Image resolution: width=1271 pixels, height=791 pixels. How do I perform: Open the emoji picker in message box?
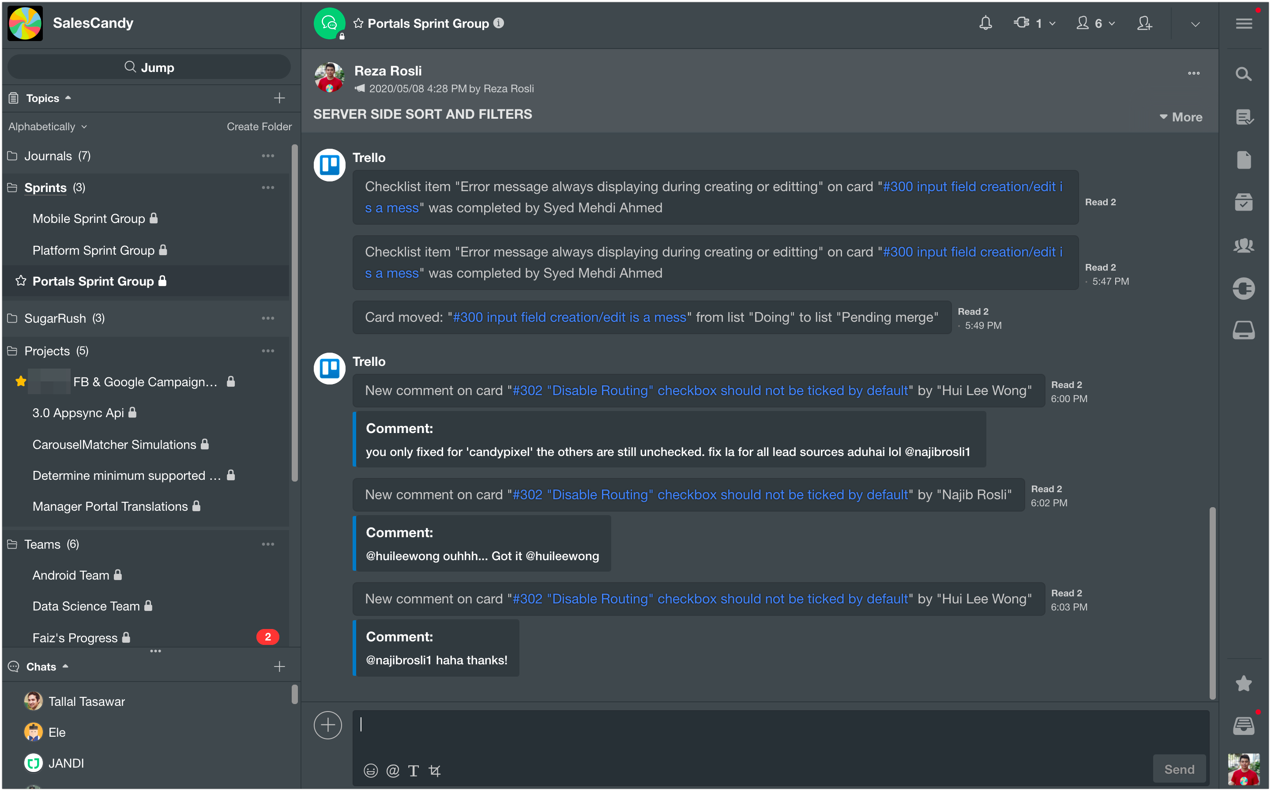(370, 770)
